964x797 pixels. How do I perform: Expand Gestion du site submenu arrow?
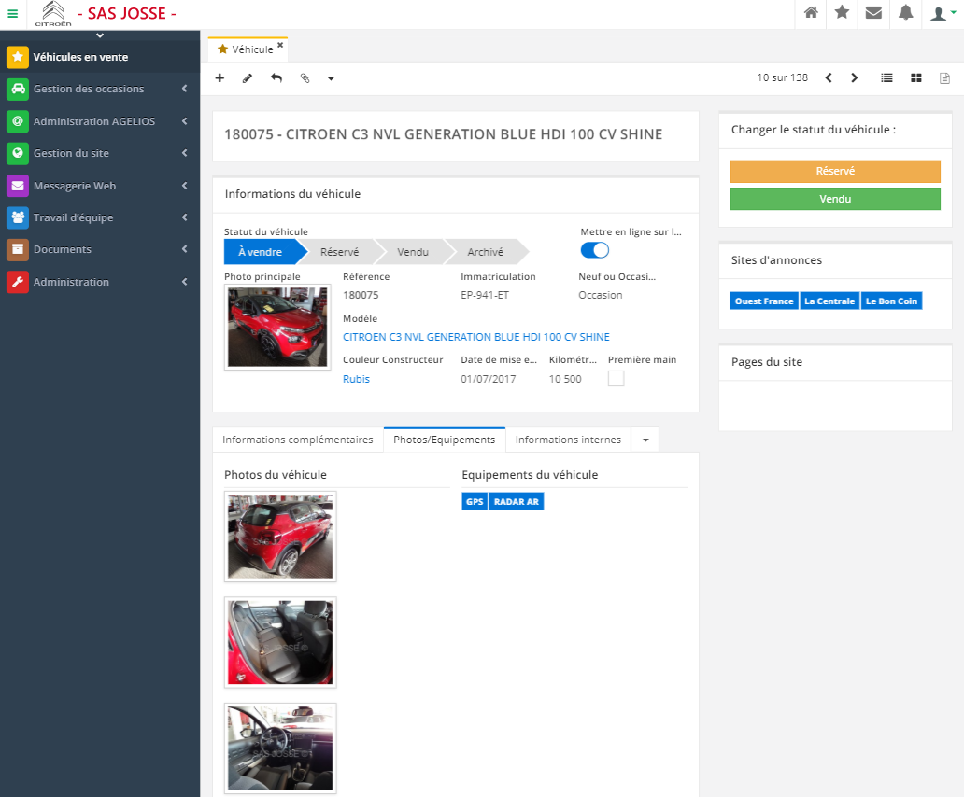184,153
